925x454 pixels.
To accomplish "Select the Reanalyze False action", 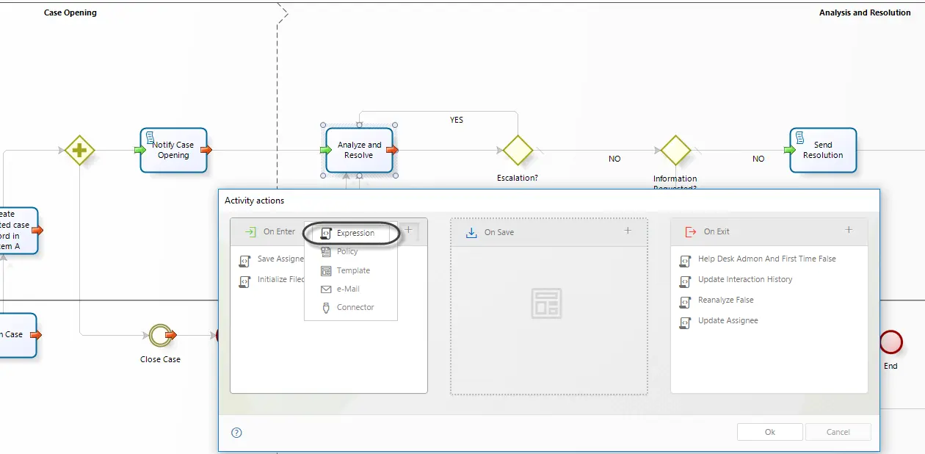I will 725,300.
